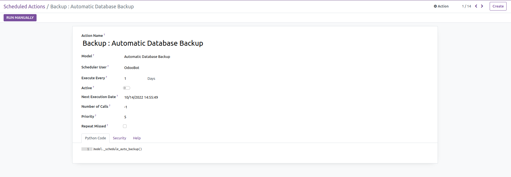Click the record pager 1 / 14

point(466,6)
